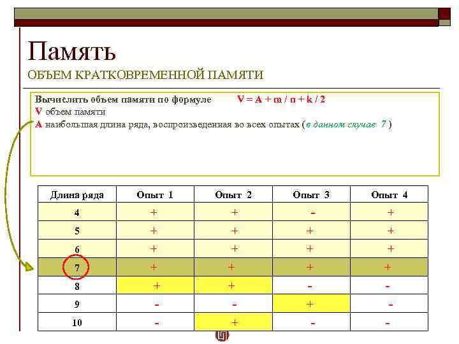459x344 pixels.
Task: Click the yellow plus cell in row 8, Опыт 1
Action: click(155, 285)
